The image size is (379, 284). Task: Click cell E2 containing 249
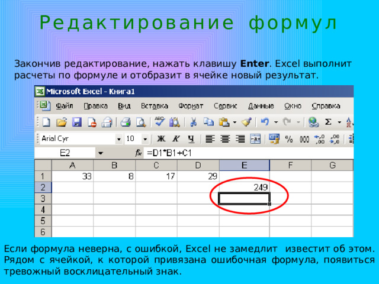[x=244, y=187]
